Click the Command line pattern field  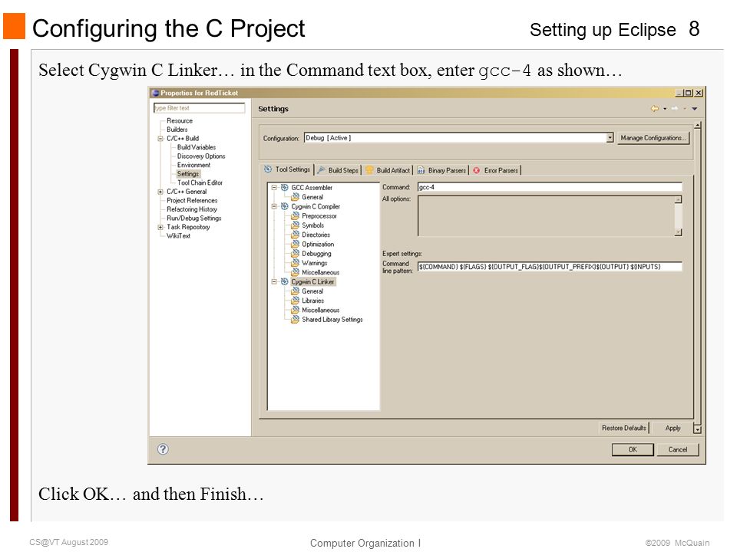[550, 267]
